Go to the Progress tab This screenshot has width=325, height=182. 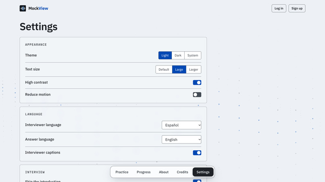144,172
